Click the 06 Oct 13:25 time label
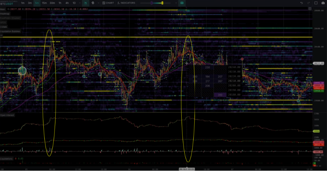 point(187,169)
